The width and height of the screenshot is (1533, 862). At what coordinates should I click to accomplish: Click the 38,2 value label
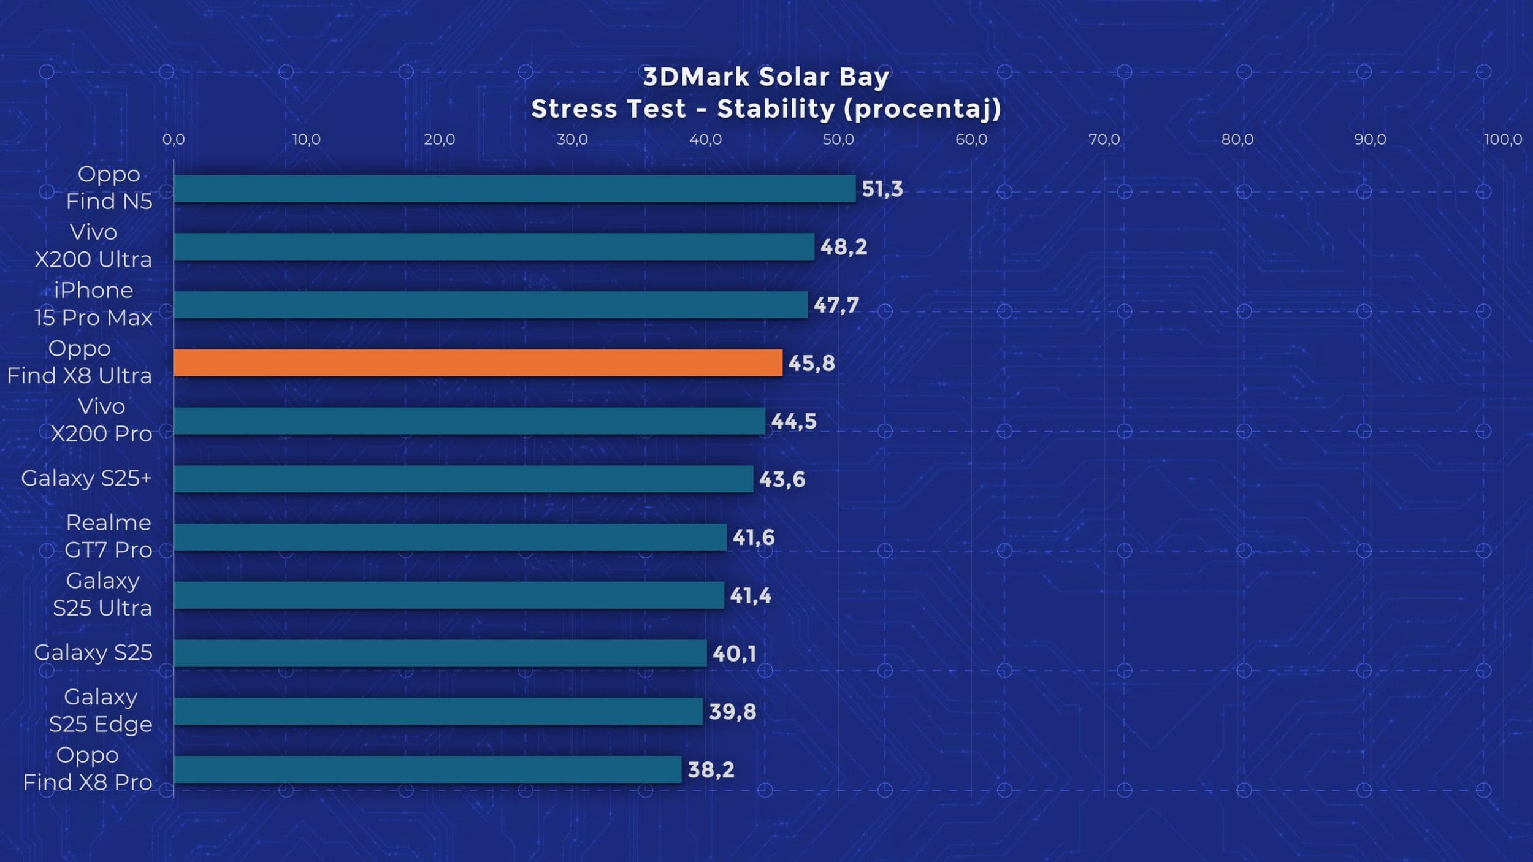(x=711, y=769)
